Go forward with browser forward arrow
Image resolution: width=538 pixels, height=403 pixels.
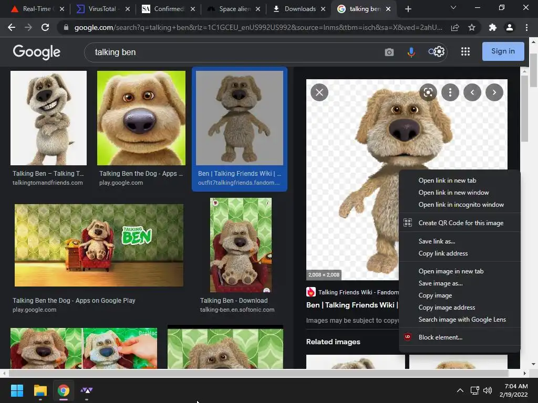[x=28, y=27]
